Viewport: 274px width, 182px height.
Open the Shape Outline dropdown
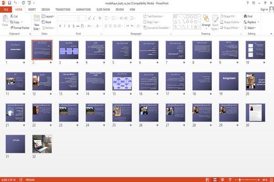coord(230,22)
